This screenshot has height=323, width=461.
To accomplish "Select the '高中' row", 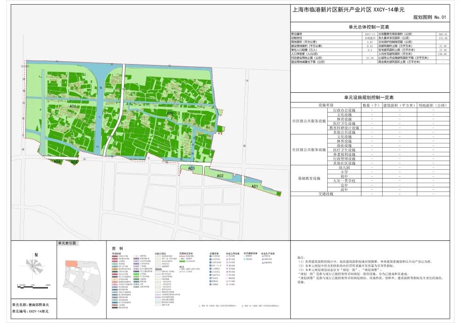I will click(x=388, y=190).
